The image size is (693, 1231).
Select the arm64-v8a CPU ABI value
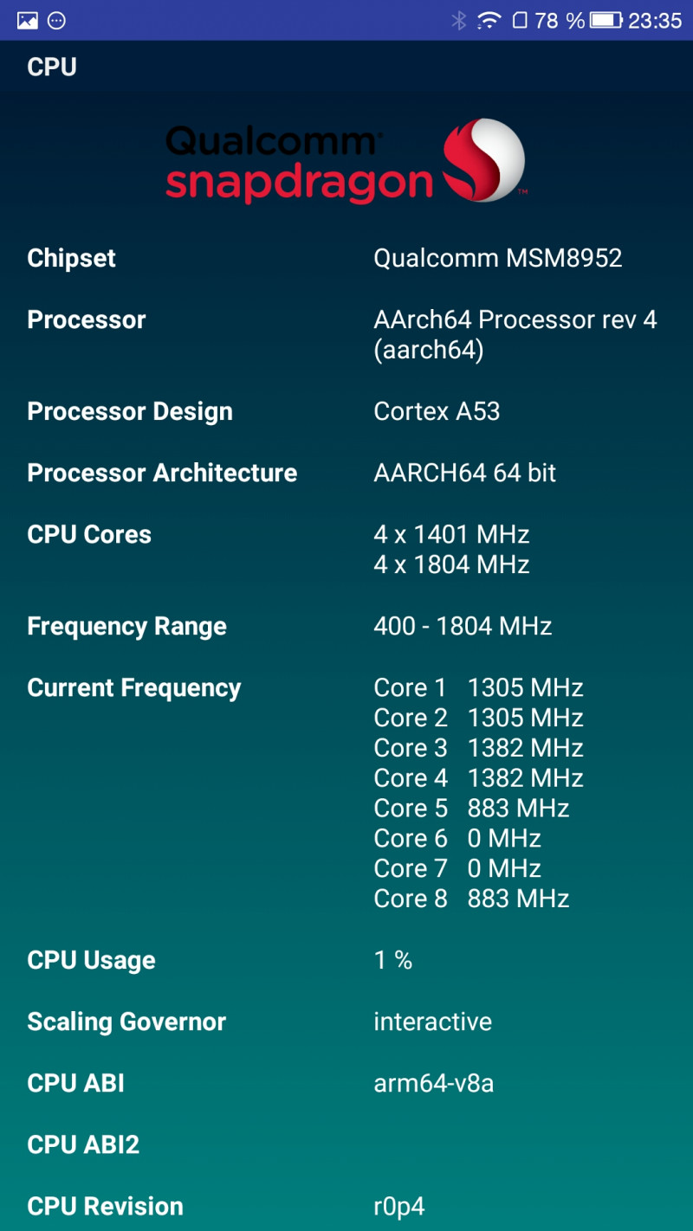click(x=433, y=1083)
